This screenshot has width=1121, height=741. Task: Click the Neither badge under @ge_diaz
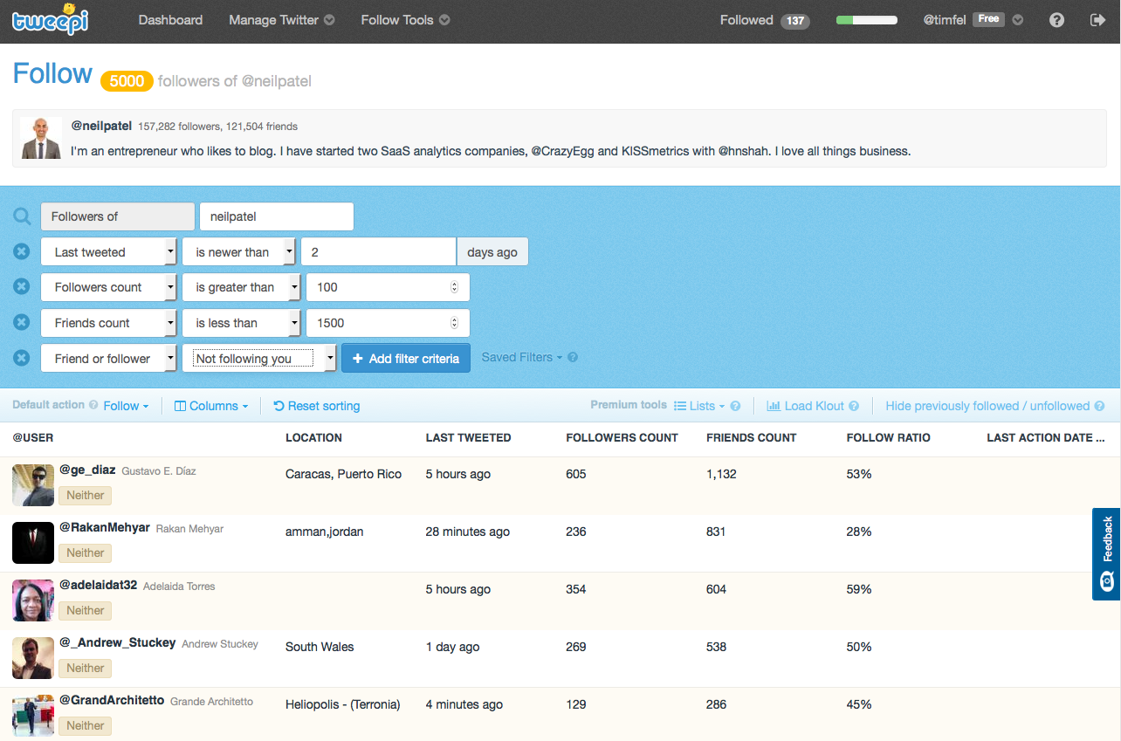pos(86,495)
